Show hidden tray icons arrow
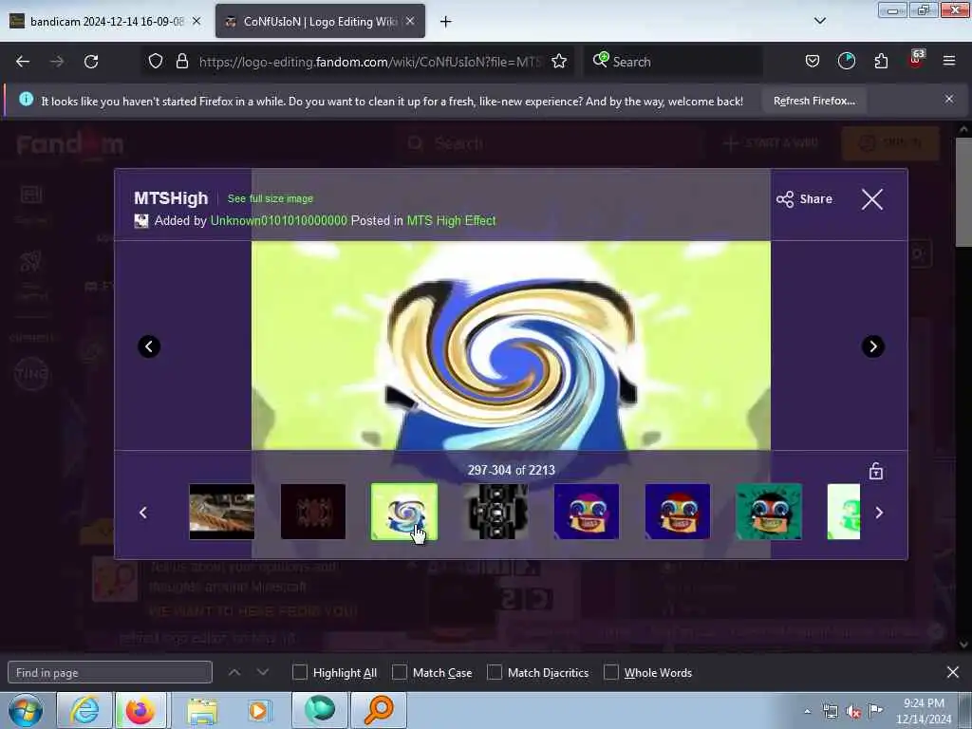 click(807, 712)
